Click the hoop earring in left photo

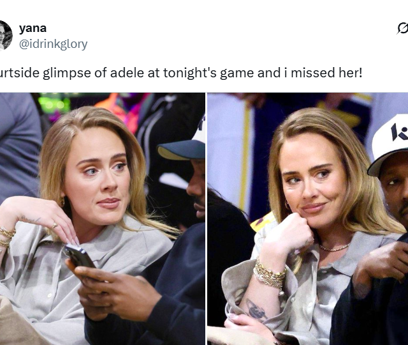(x=62, y=202)
